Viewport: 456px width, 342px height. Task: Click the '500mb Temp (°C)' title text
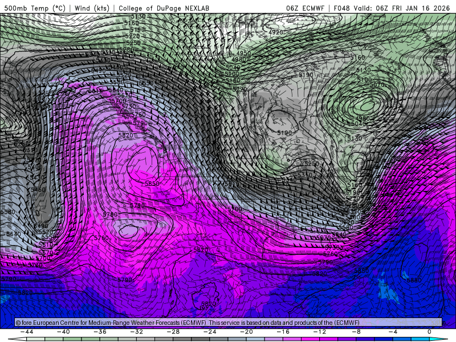[x=35, y=8]
